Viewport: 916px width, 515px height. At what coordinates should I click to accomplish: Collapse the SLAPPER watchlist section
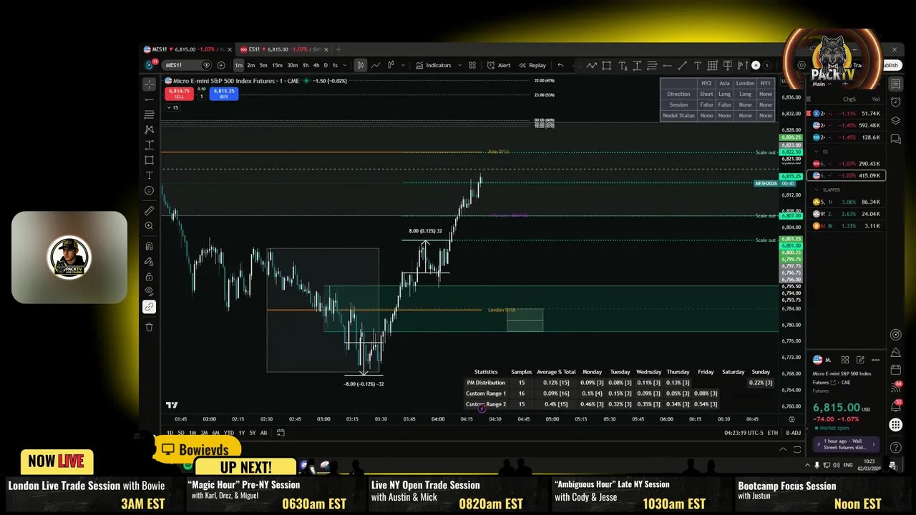pyautogui.click(x=817, y=190)
